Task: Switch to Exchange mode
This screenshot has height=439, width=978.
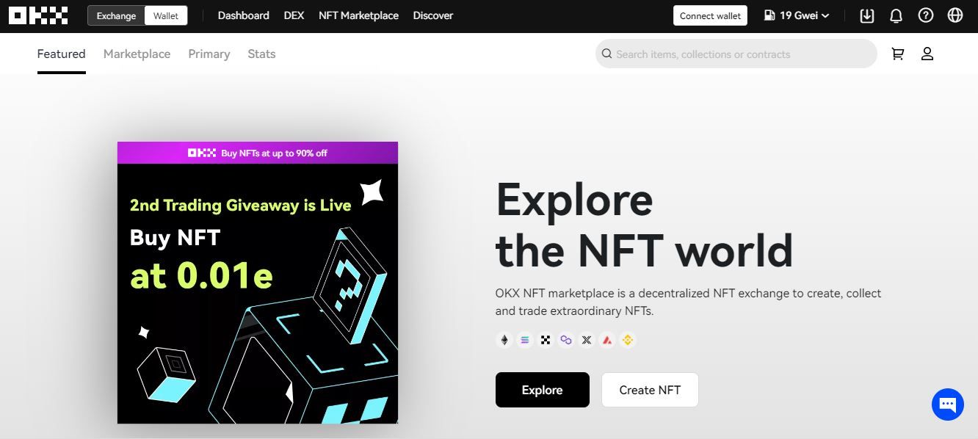Action: click(116, 15)
